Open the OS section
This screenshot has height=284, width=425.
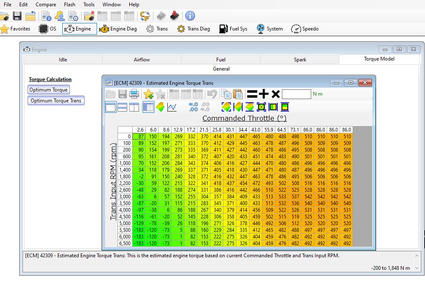tap(47, 29)
